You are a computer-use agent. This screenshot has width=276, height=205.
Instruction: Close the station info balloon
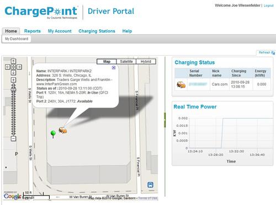[114, 68]
